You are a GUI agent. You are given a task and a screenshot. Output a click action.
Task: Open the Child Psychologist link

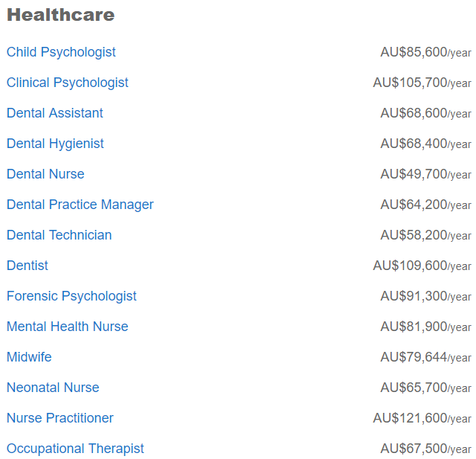61,52
